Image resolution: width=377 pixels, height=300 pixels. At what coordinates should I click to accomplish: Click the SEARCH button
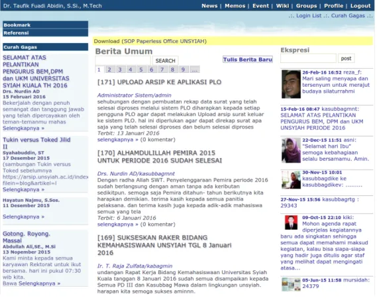click(166, 60)
